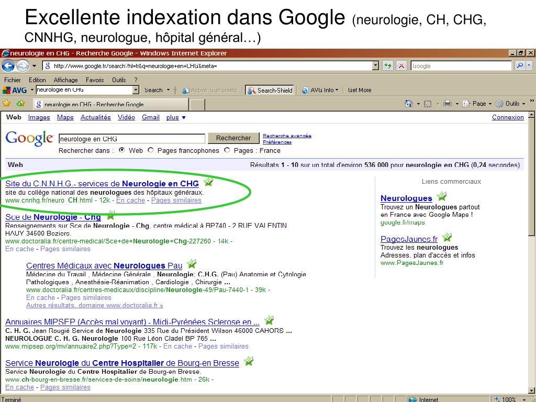
Task: Open the AVG logo dropdown arrow
Action: click(32, 90)
